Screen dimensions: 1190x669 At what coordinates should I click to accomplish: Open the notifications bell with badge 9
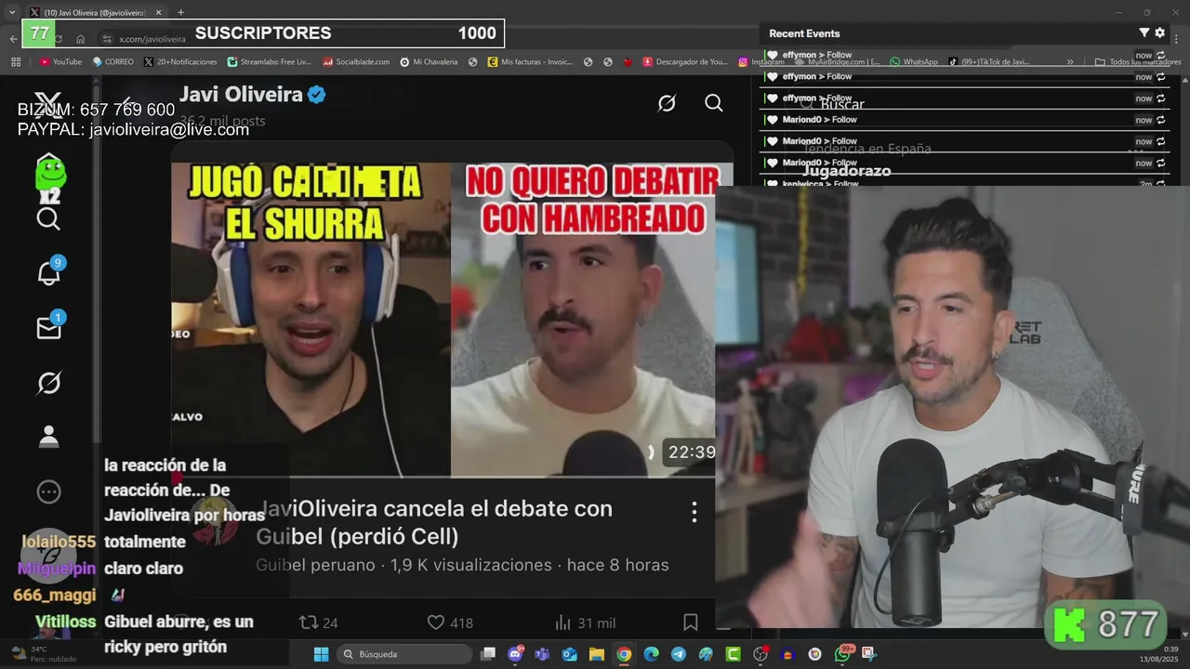point(48,272)
